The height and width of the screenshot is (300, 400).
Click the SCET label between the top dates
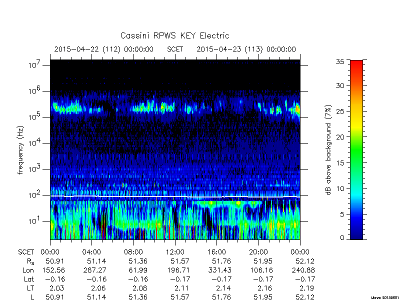pyautogui.click(x=175, y=49)
